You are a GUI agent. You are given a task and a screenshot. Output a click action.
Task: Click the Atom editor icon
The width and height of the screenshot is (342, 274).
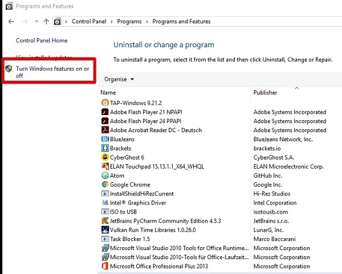click(x=105, y=175)
